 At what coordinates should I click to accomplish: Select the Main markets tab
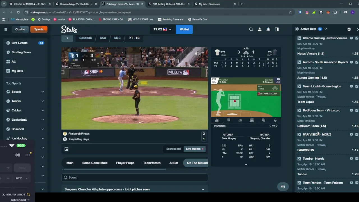pyautogui.click(x=70, y=163)
